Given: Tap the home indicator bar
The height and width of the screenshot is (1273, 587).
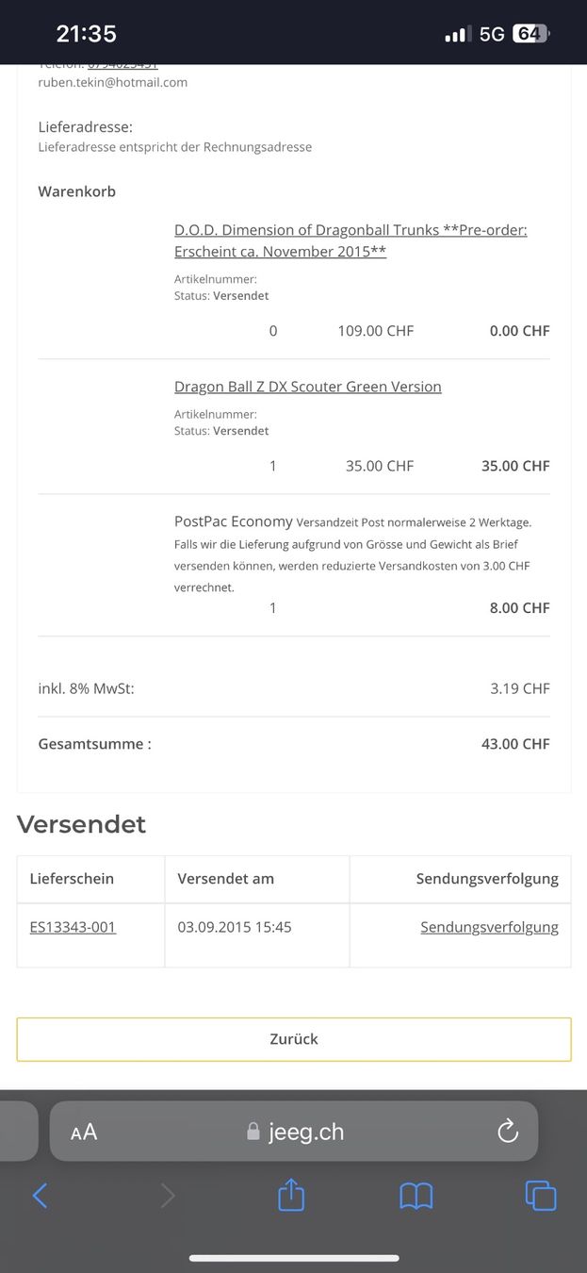Looking at the screenshot, I should click(x=294, y=1258).
